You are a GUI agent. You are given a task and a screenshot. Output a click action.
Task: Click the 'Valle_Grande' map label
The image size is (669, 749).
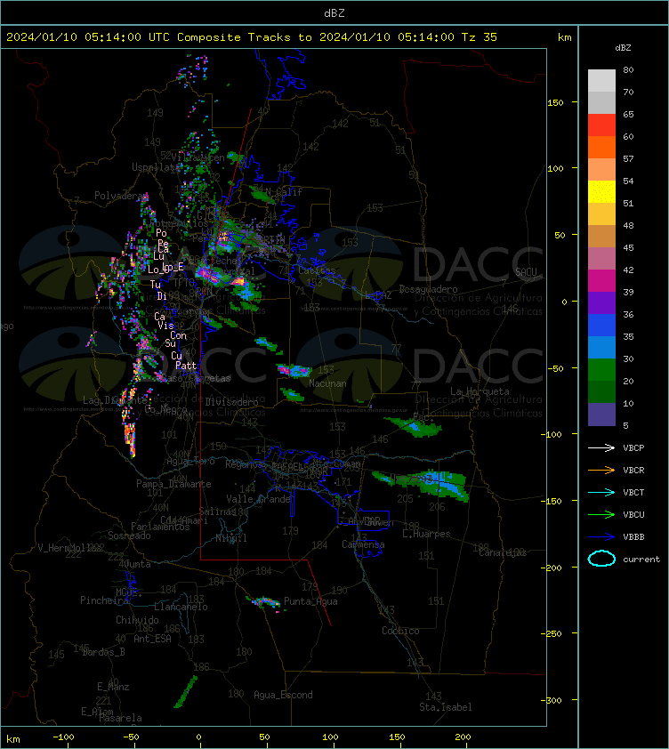tap(259, 499)
